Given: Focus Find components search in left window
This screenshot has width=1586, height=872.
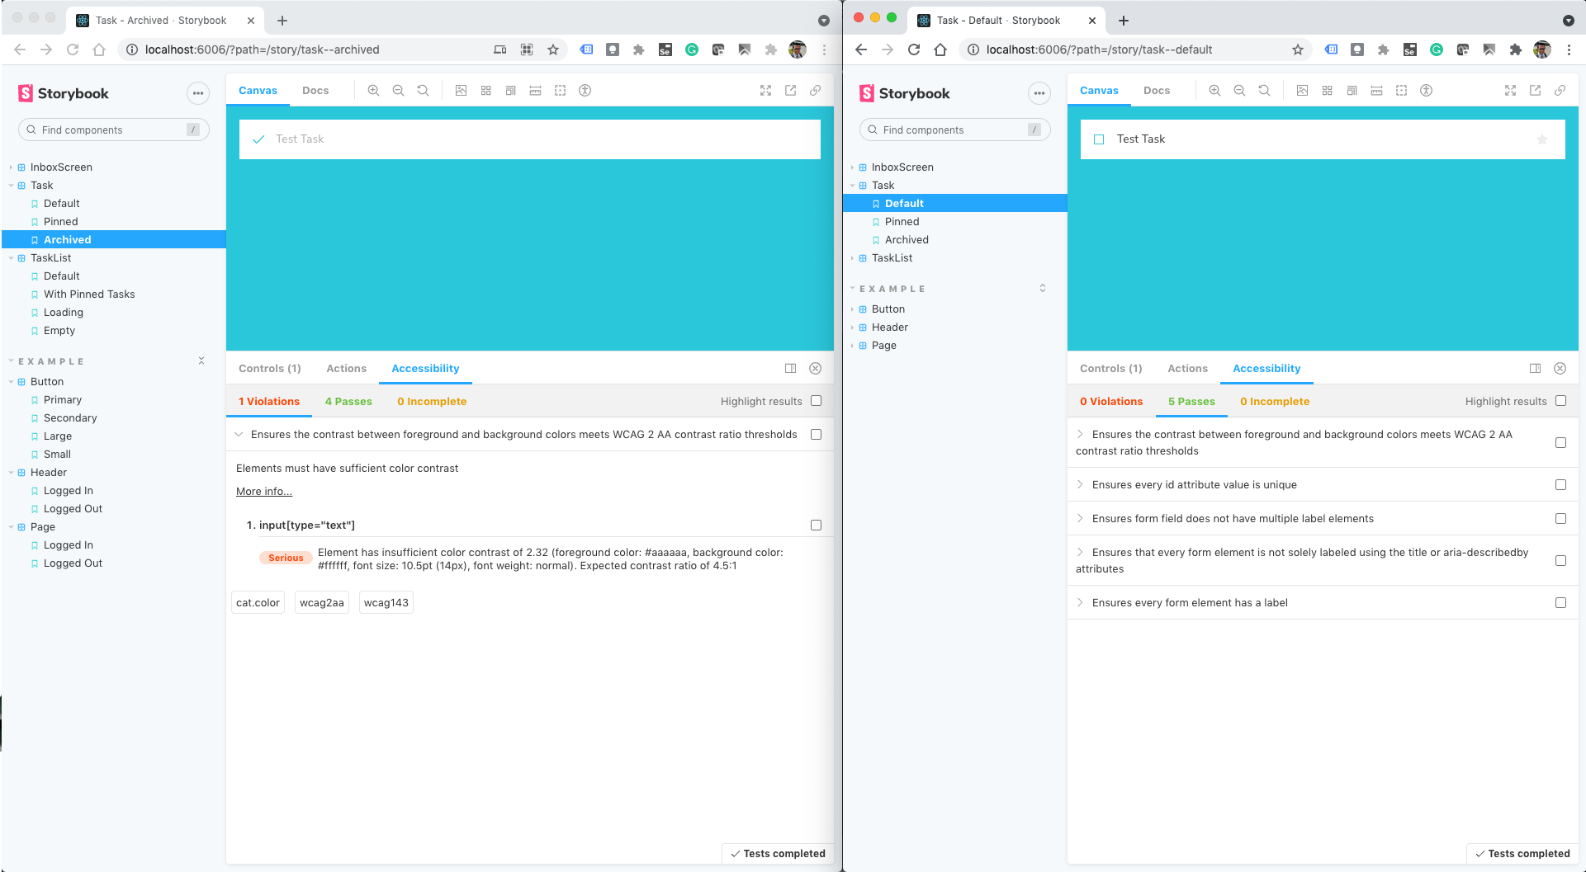Looking at the screenshot, I should (x=114, y=130).
